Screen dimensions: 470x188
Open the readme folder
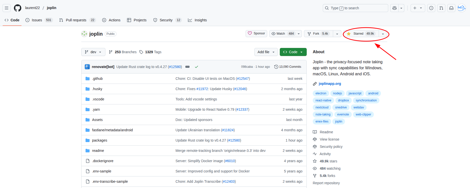click(98, 151)
